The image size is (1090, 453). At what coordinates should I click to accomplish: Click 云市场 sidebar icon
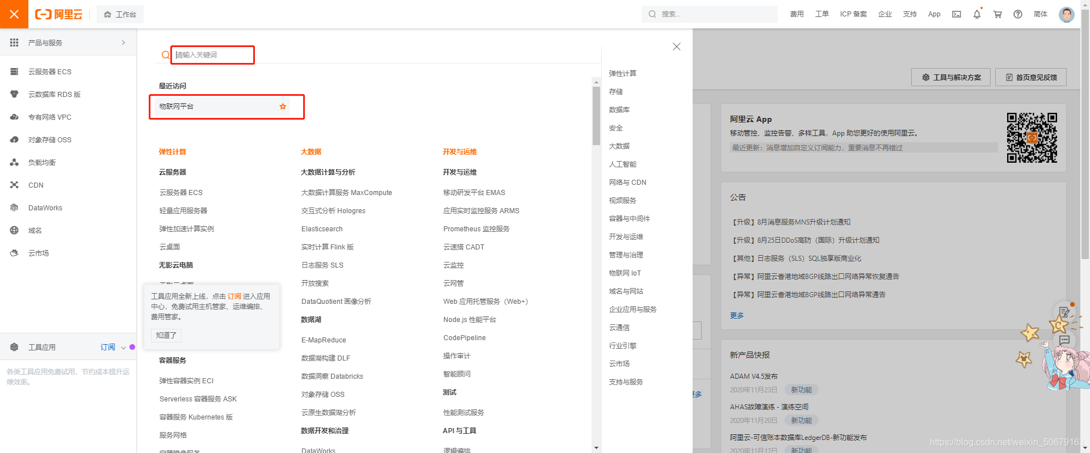(x=14, y=253)
